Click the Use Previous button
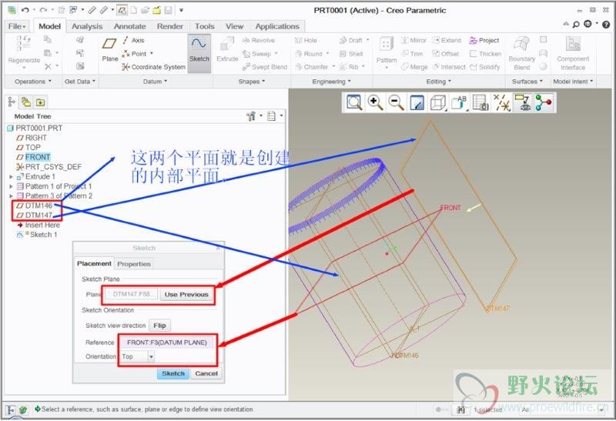 [186, 295]
